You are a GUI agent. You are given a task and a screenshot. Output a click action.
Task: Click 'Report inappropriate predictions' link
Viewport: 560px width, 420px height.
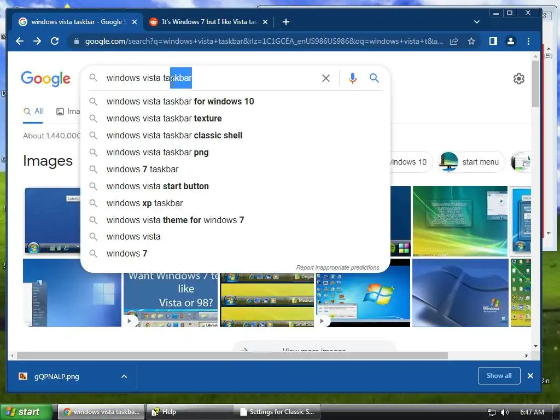pyautogui.click(x=337, y=267)
